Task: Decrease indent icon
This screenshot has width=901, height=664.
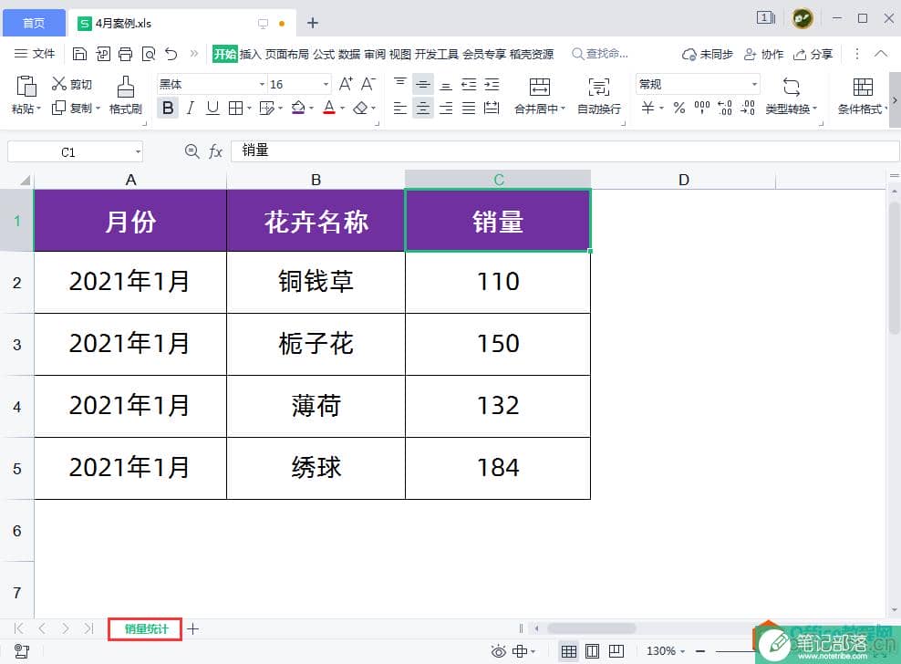Action: tap(469, 85)
